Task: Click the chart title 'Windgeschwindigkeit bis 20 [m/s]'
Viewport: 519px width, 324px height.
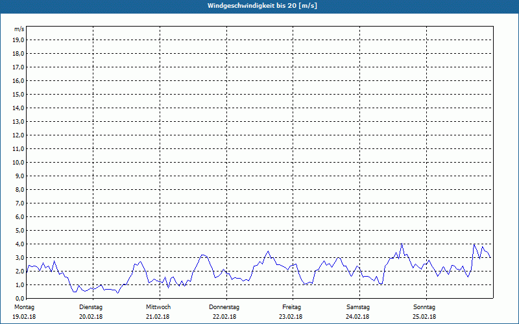Action: pos(262,6)
